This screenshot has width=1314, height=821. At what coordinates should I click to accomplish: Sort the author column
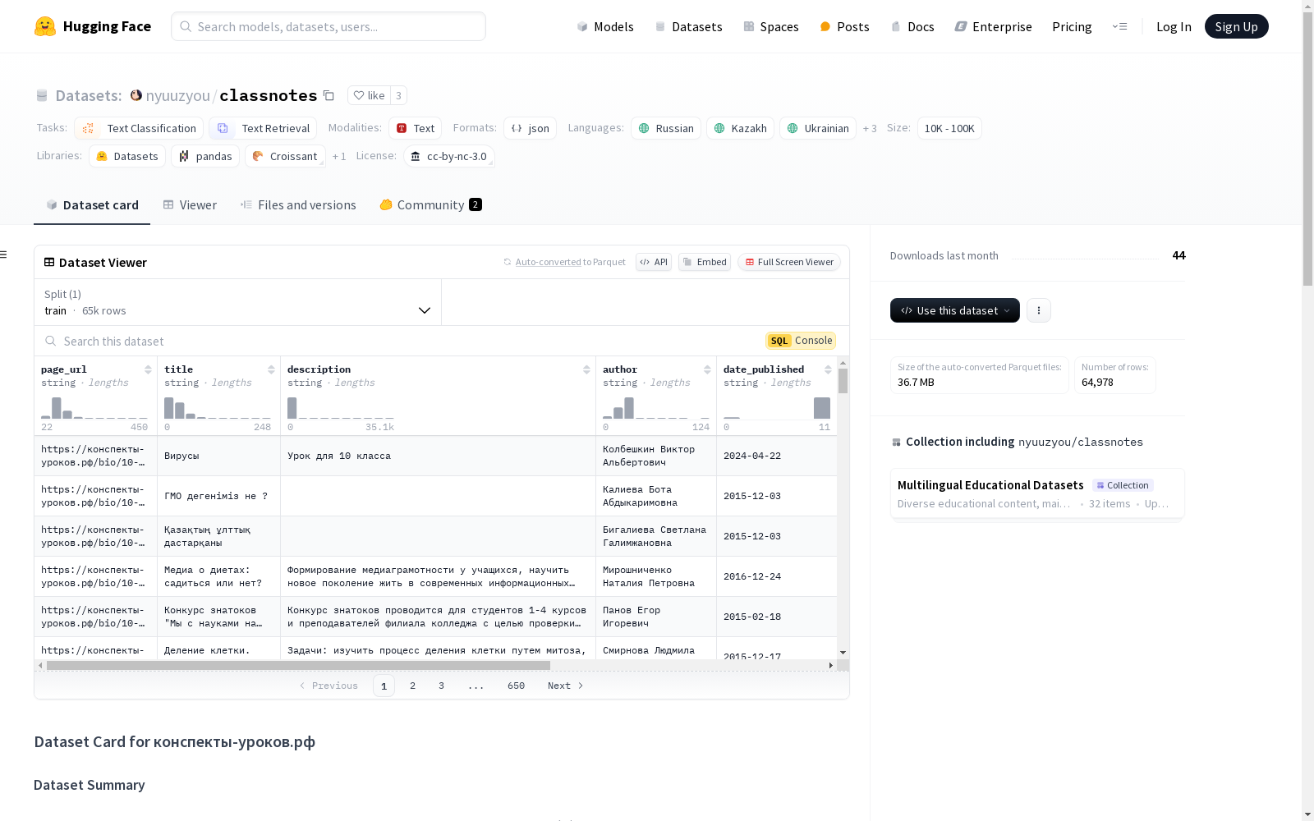(x=707, y=369)
